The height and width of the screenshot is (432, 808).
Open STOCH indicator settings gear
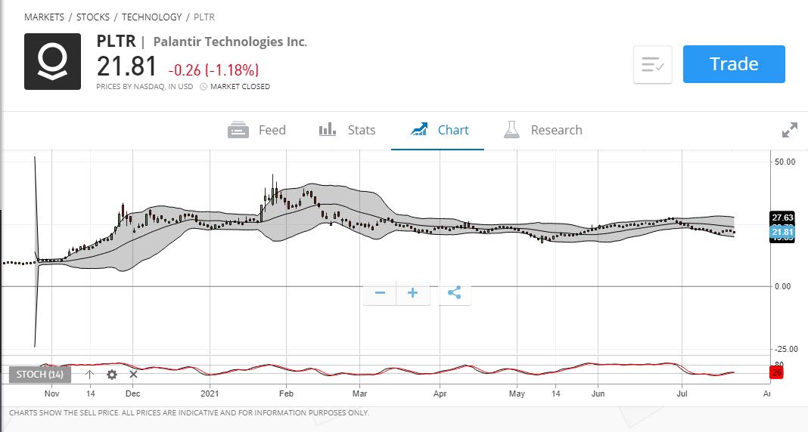tap(112, 374)
